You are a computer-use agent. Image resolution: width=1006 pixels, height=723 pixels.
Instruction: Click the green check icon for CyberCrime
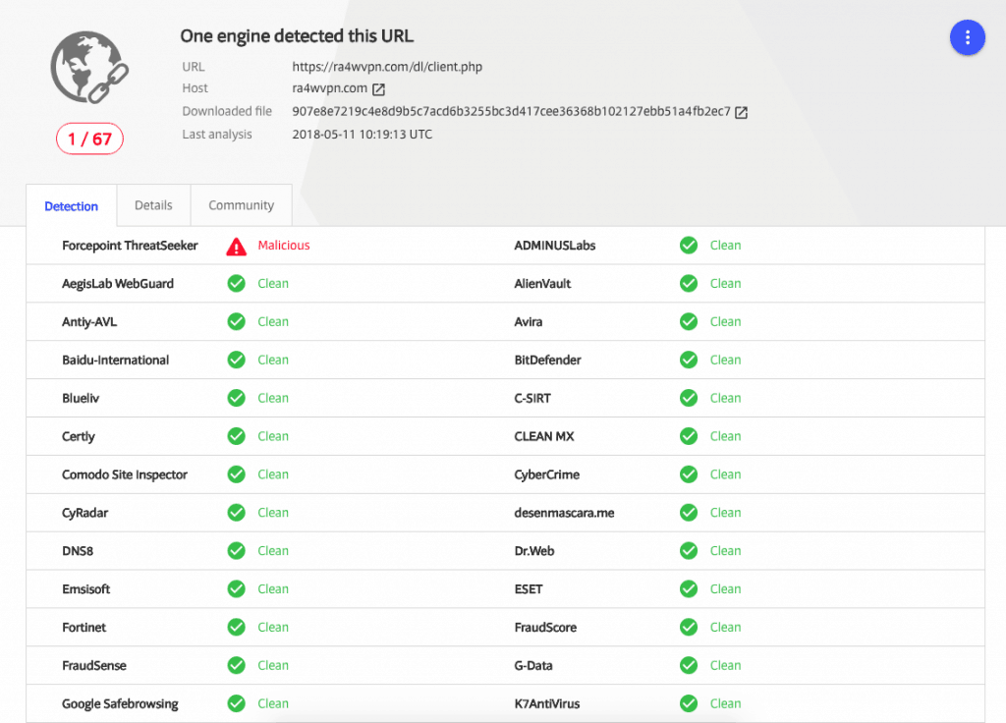pyautogui.click(x=689, y=474)
